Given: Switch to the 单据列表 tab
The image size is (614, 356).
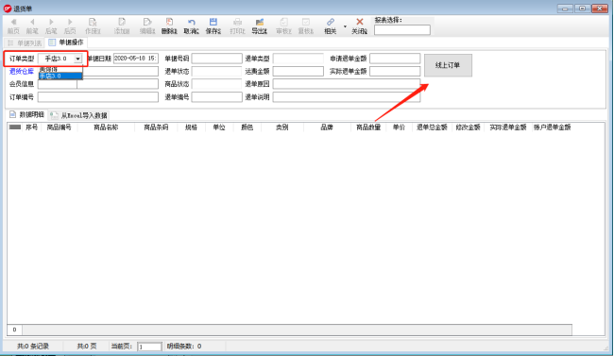Looking at the screenshot, I should 25,42.
